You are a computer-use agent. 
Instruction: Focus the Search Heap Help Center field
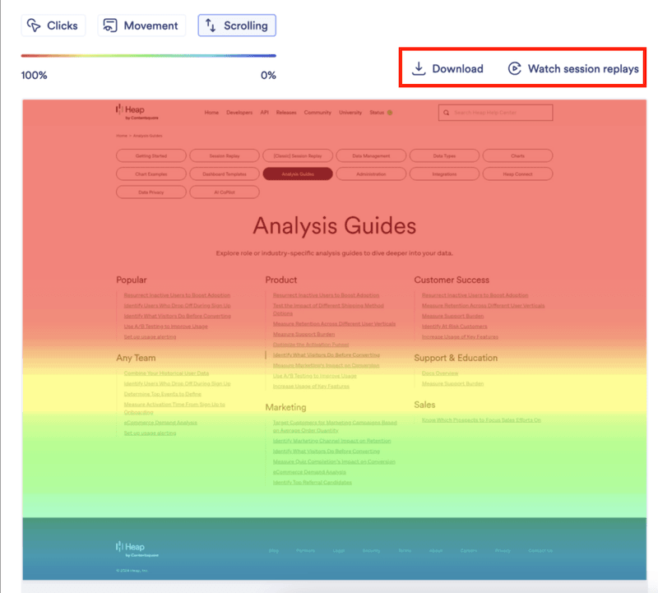500,113
